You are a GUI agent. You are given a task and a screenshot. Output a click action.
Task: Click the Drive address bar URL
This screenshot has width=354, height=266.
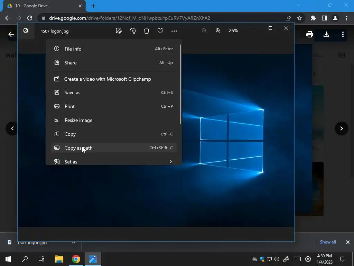[129, 18]
